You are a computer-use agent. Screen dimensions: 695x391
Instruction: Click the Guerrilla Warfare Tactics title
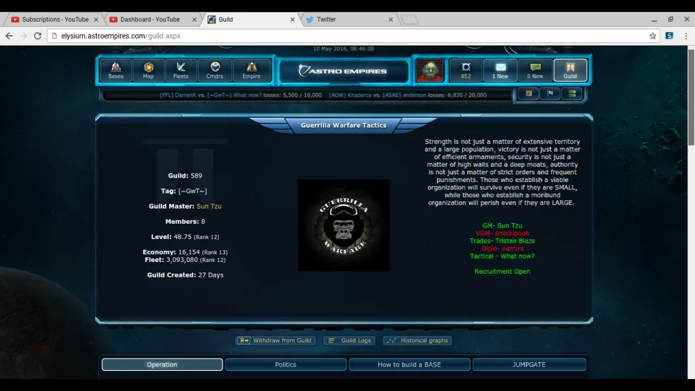coord(344,125)
